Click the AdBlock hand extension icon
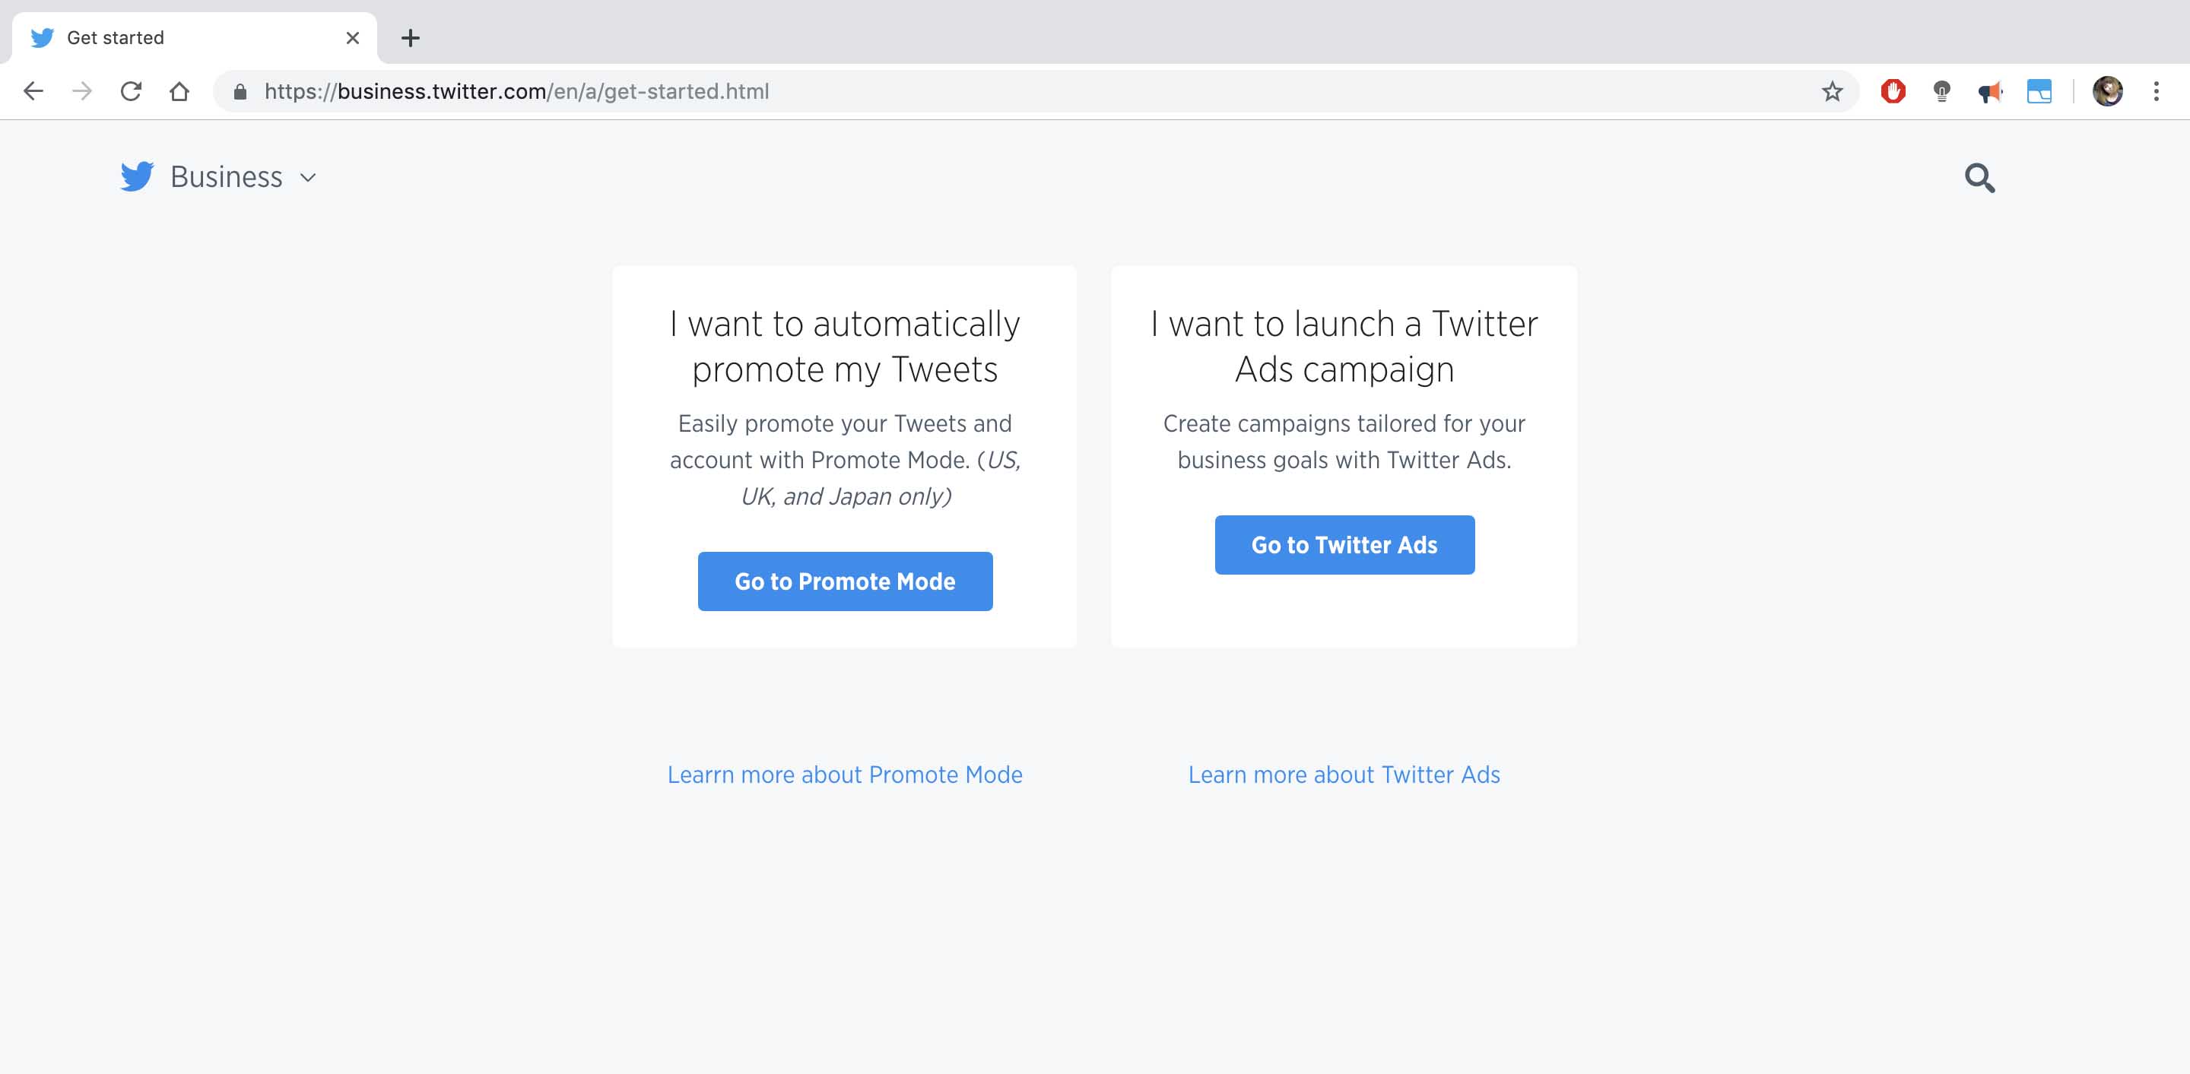 [1894, 91]
